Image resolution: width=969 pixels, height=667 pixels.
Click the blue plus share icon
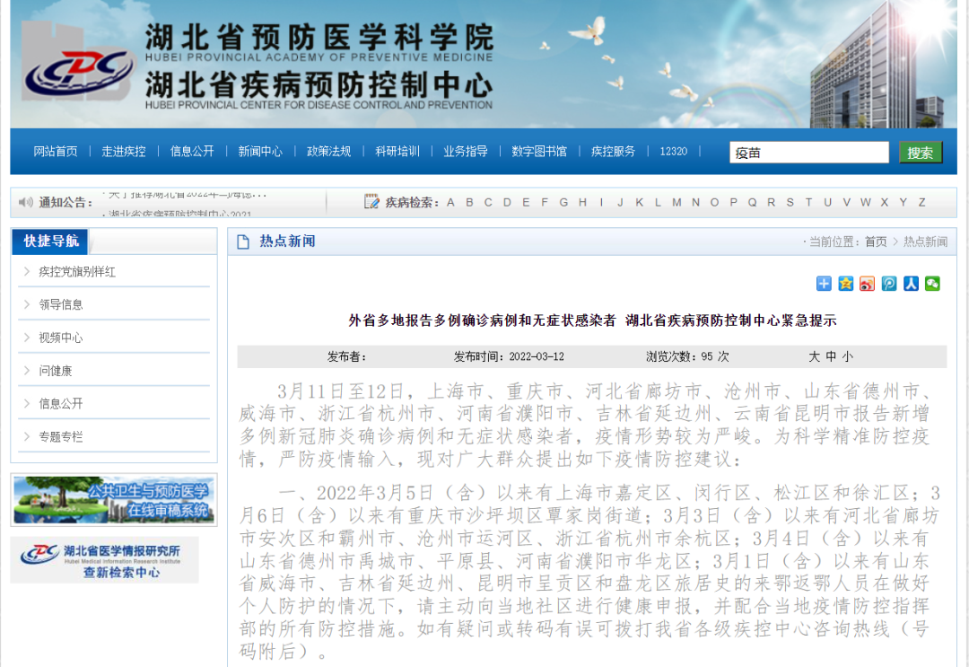824,284
